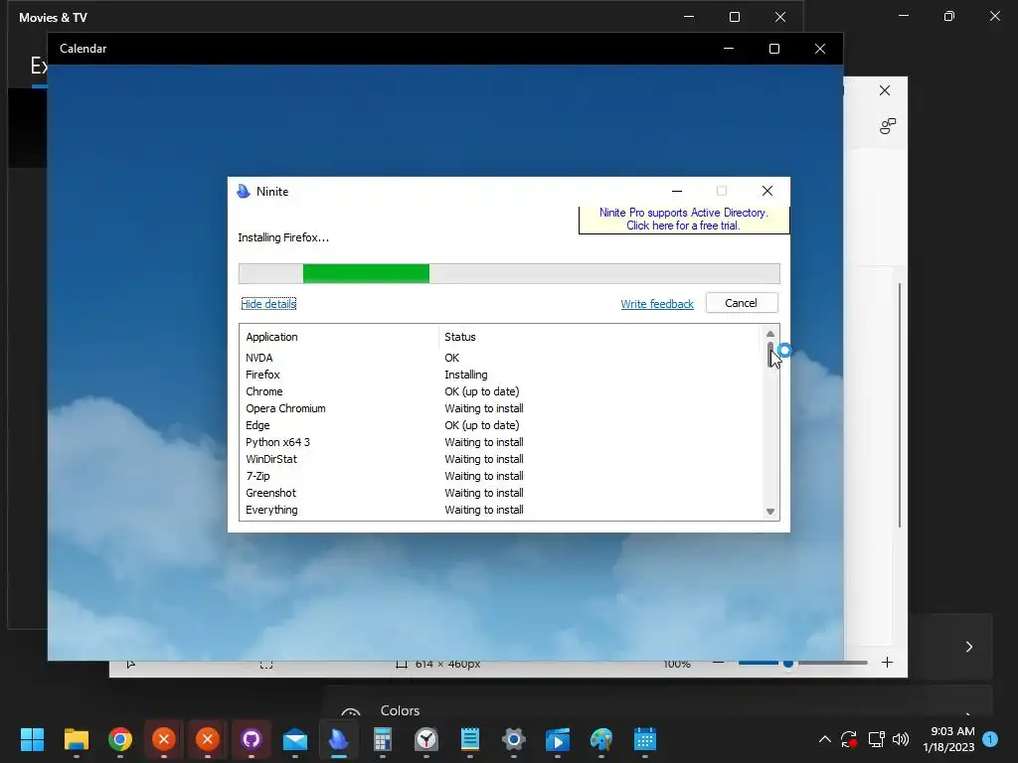Adjust the zoom slider in background window

[x=788, y=663]
